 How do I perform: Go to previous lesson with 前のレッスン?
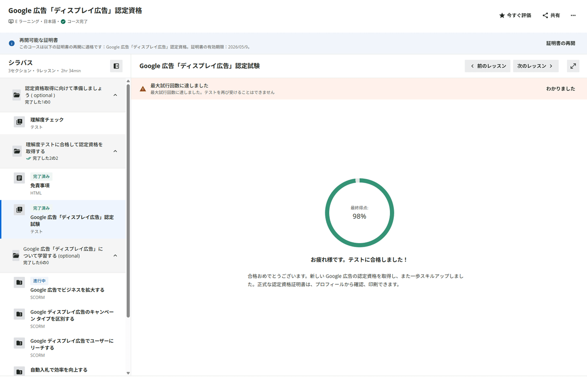coord(488,66)
